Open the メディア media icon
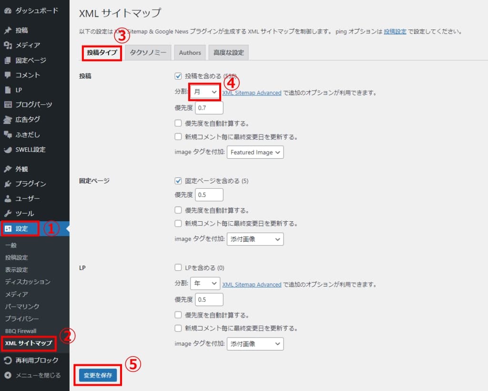This screenshot has width=488, height=391. pos(8,45)
